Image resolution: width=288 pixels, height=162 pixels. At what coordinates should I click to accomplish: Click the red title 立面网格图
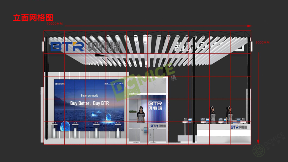pyautogui.click(x=33, y=18)
